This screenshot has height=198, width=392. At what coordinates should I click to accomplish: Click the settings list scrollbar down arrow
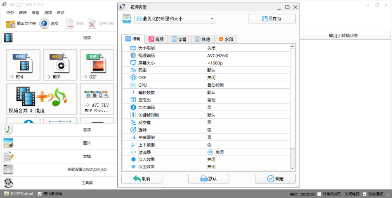[293, 168]
